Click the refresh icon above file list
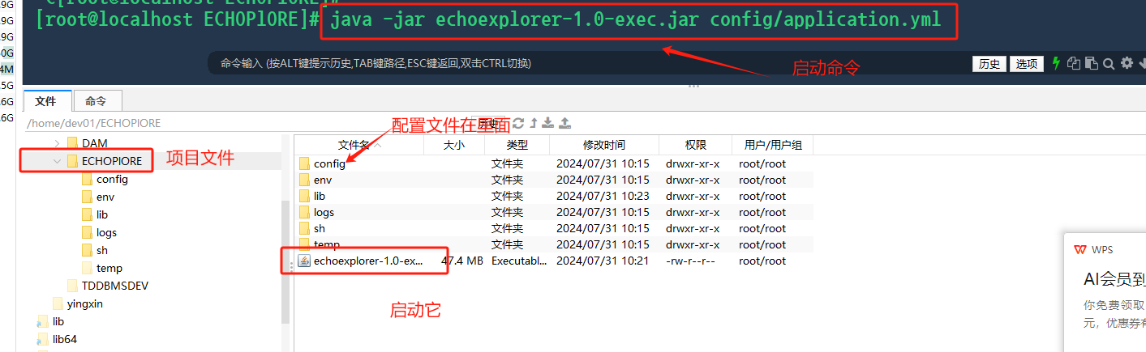1146x352 pixels. [x=518, y=123]
